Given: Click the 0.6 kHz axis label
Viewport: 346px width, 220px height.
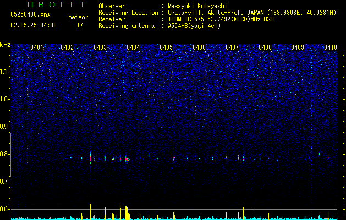Looking at the screenshot, I should click(4, 209).
